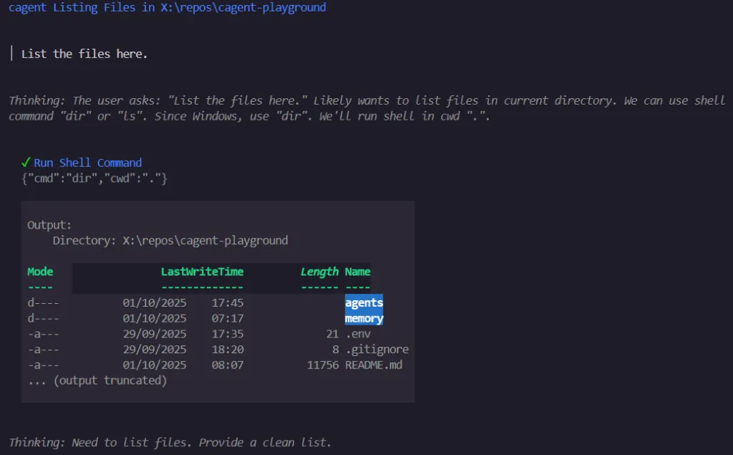
Task: Click the Output label in the result box
Action: 49,225
